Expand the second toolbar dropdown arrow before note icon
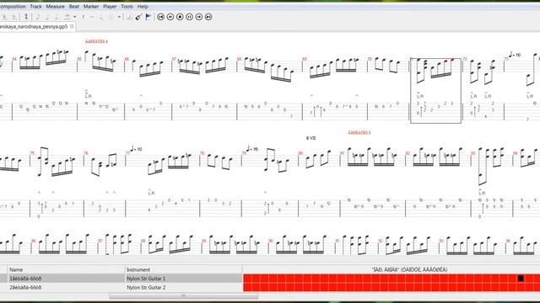The height and width of the screenshot is (303, 540). click(x=119, y=17)
